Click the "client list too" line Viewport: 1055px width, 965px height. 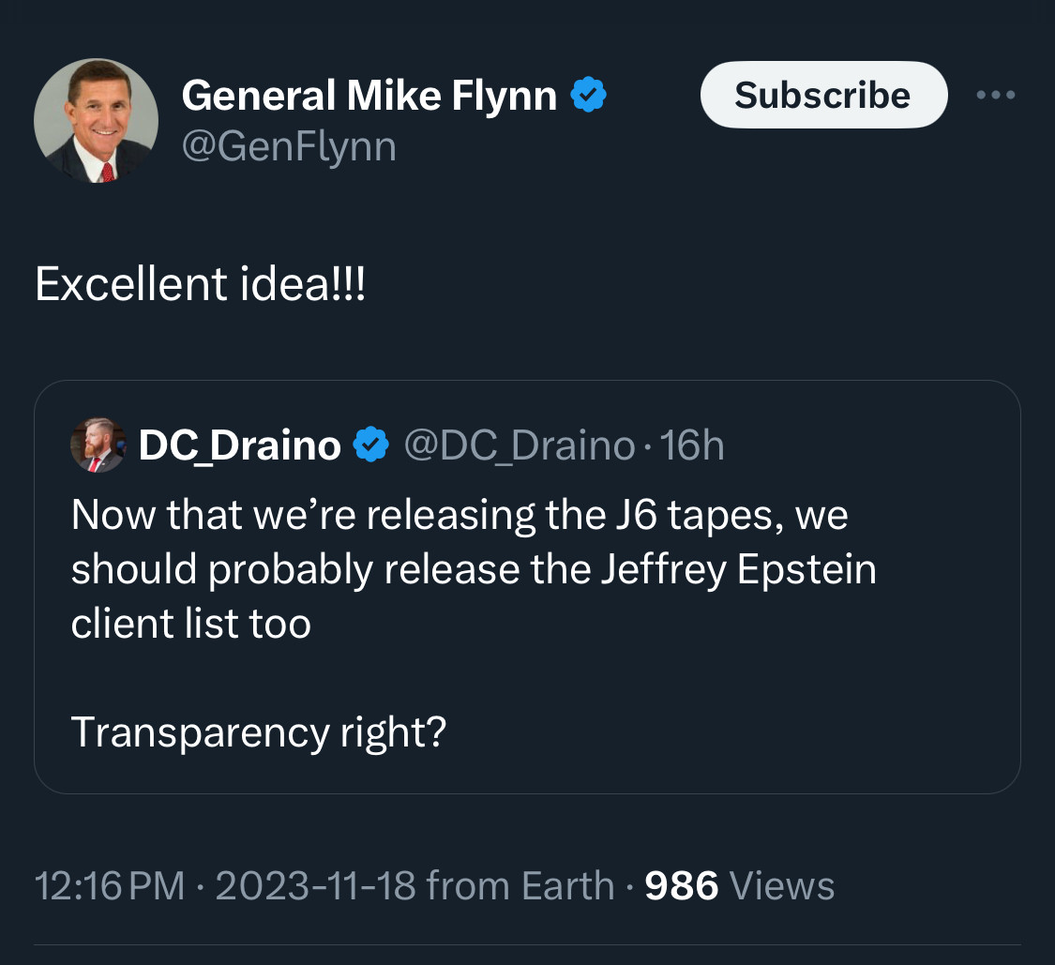[190, 624]
